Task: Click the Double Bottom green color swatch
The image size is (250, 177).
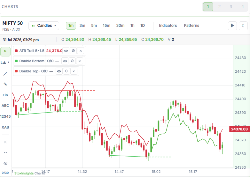Action: tap(16, 61)
